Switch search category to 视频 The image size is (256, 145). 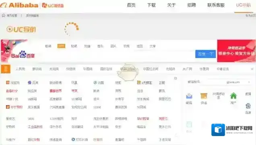126,46
